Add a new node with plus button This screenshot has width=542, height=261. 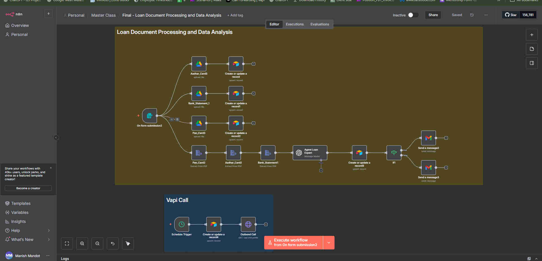pyautogui.click(x=532, y=35)
